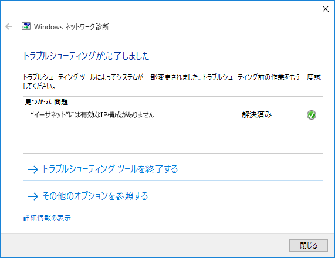This screenshot has height=258, width=335.
Task: Click the 見つかった問題 list header
Action: pos(46,101)
